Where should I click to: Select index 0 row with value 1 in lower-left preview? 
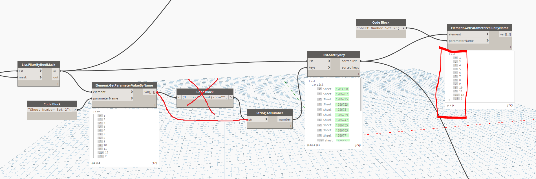(x=102, y=116)
